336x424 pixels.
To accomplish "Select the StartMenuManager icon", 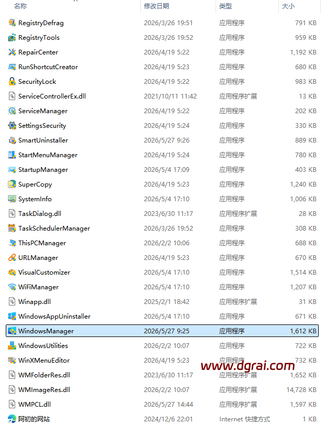I will click(x=12, y=155).
